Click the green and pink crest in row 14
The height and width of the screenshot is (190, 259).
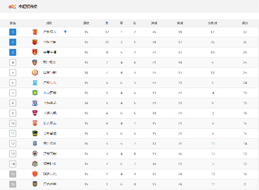35,164
